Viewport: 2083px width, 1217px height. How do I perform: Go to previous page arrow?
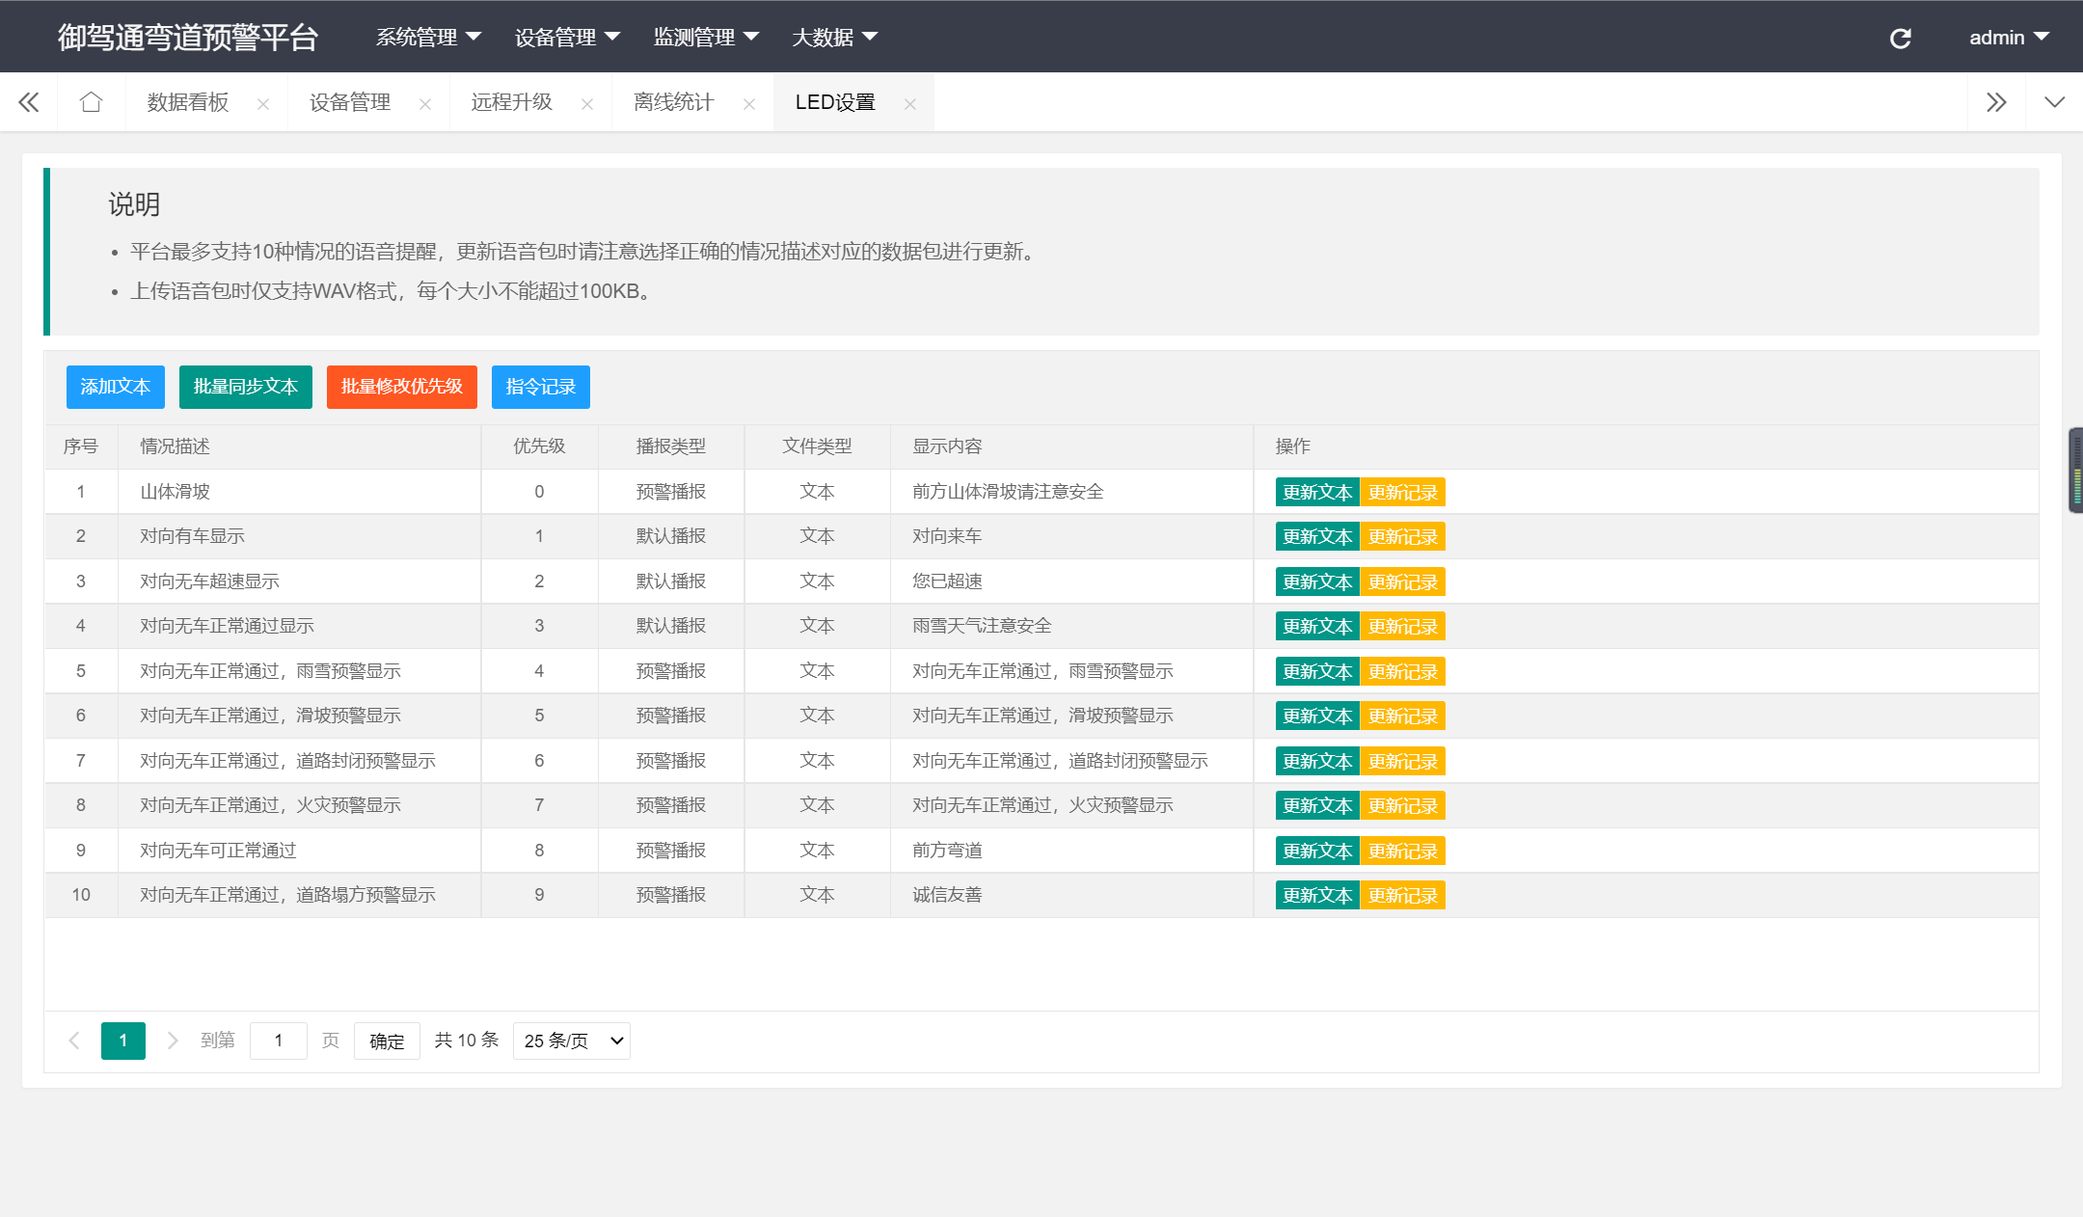74,1041
